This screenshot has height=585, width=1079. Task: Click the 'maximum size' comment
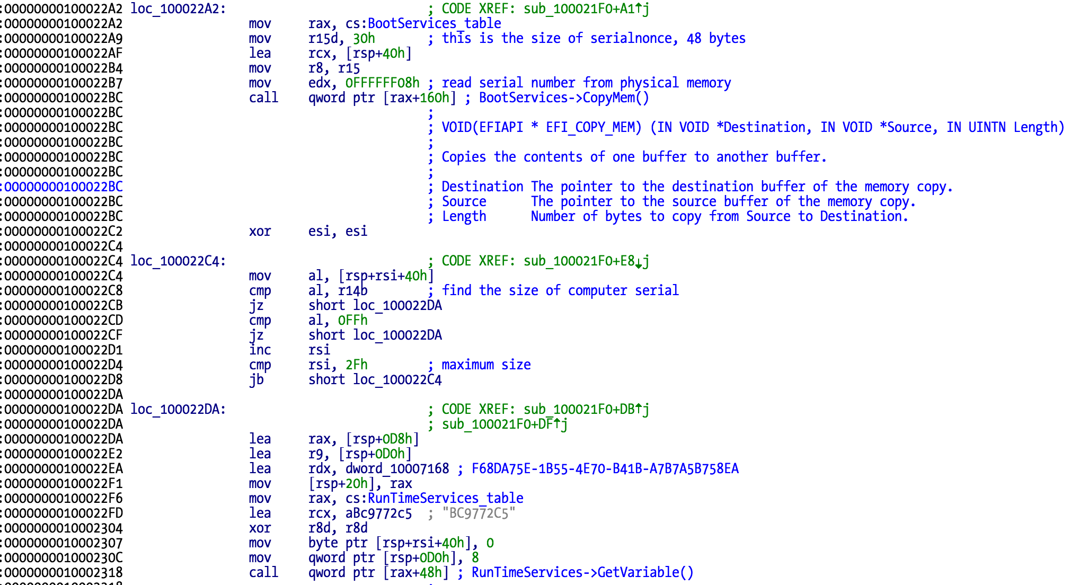pyautogui.click(x=486, y=365)
